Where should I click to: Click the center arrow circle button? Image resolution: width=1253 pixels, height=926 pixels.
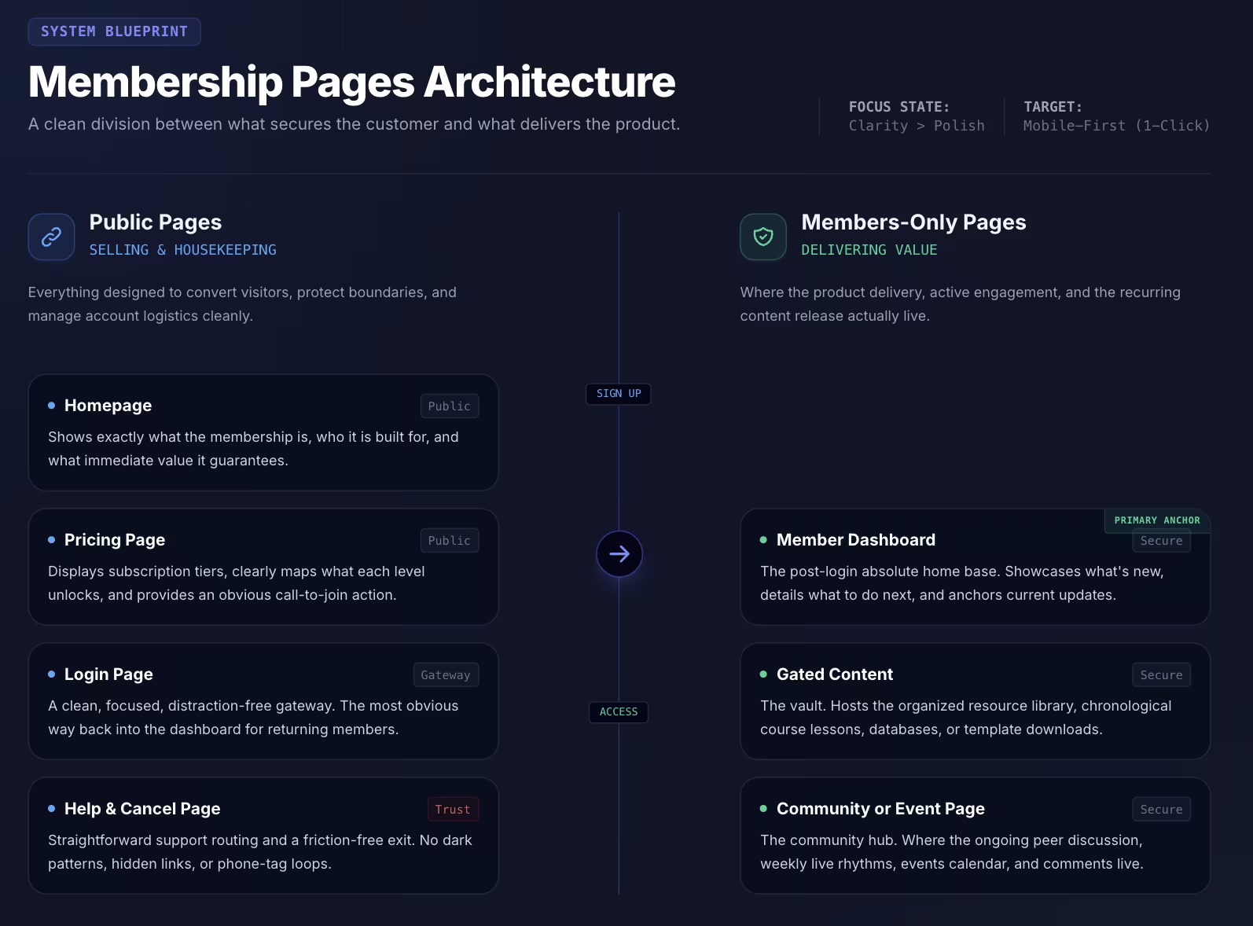coord(619,554)
